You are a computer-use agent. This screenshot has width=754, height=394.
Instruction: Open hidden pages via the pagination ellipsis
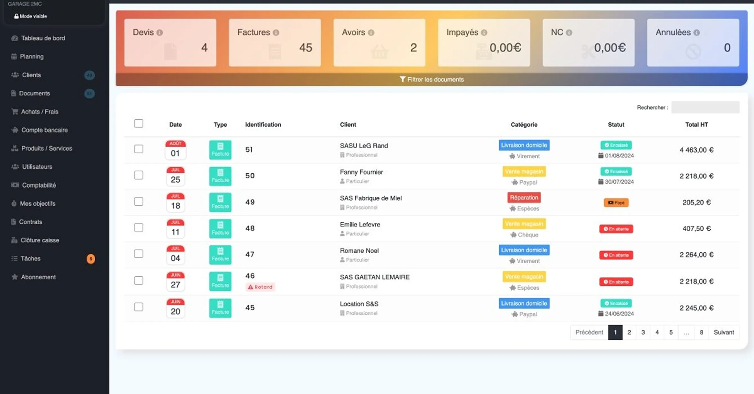(x=686, y=332)
